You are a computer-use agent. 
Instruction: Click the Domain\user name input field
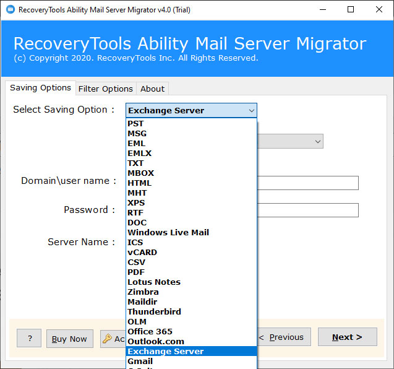[307, 183]
